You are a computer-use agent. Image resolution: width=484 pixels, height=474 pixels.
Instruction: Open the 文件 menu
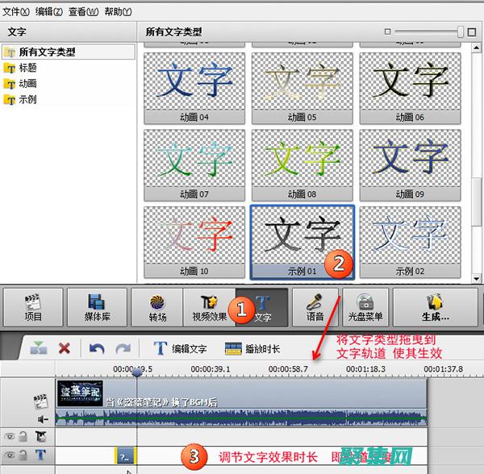16,12
